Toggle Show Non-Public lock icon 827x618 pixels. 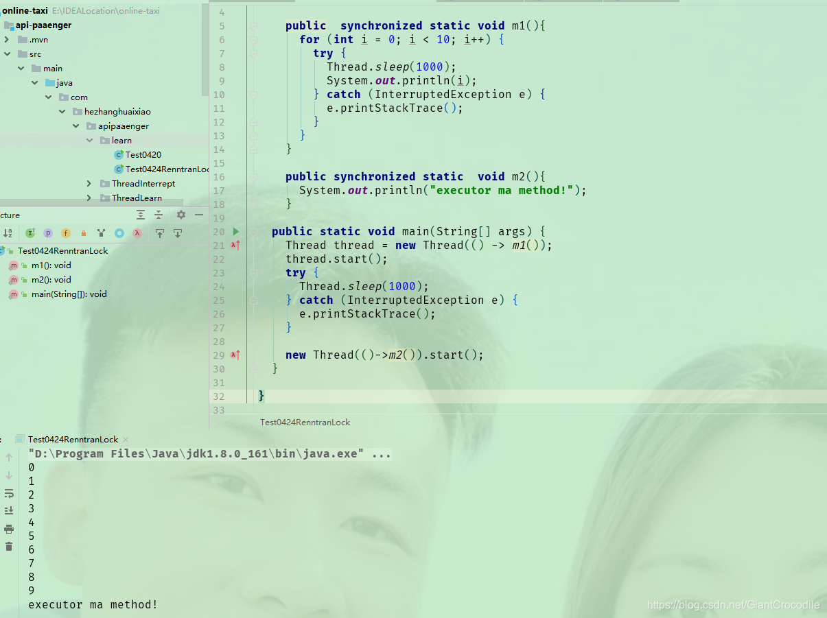coord(84,233)
